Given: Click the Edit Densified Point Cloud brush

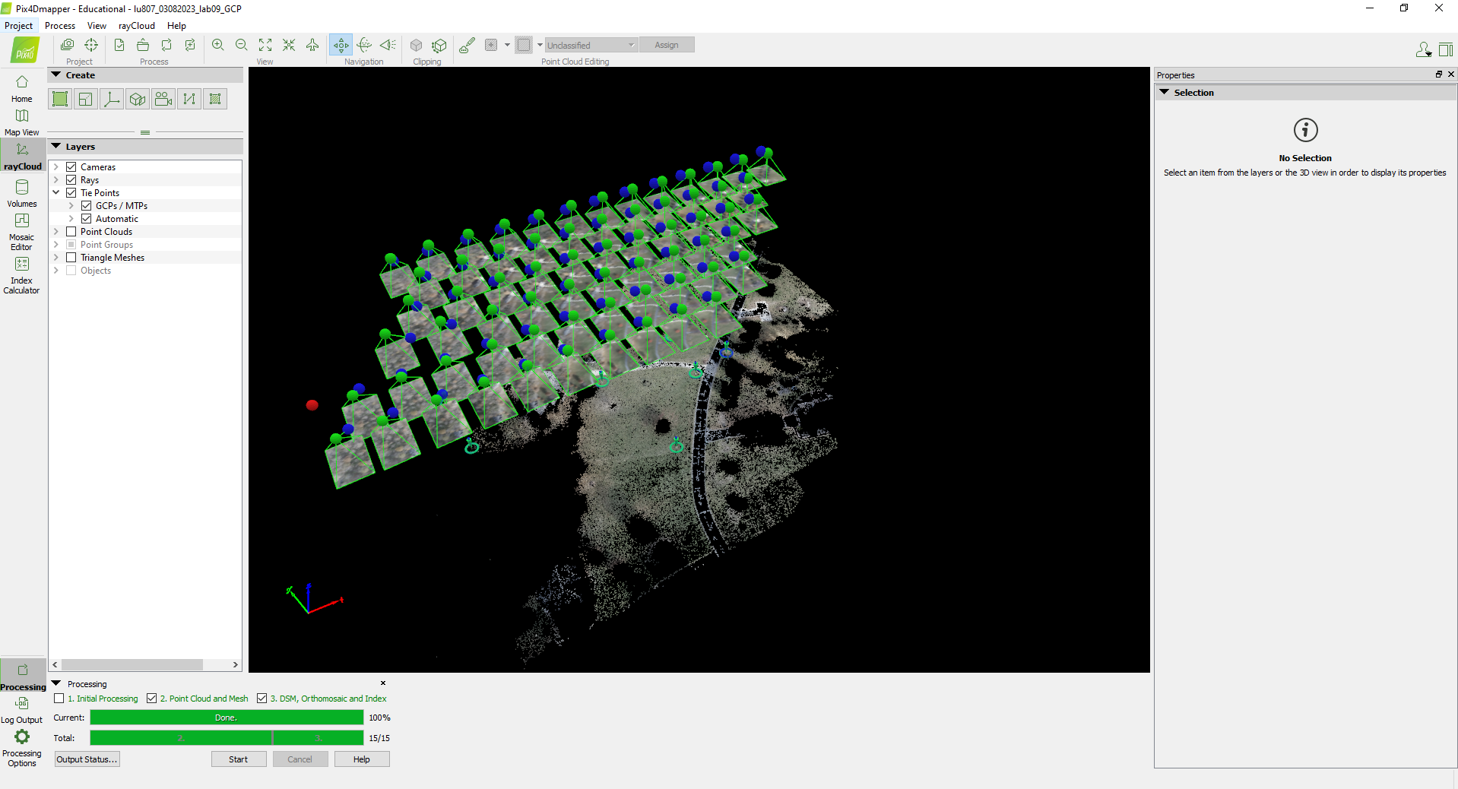Looking at the screenshot, I should click(x=468, y=45).
